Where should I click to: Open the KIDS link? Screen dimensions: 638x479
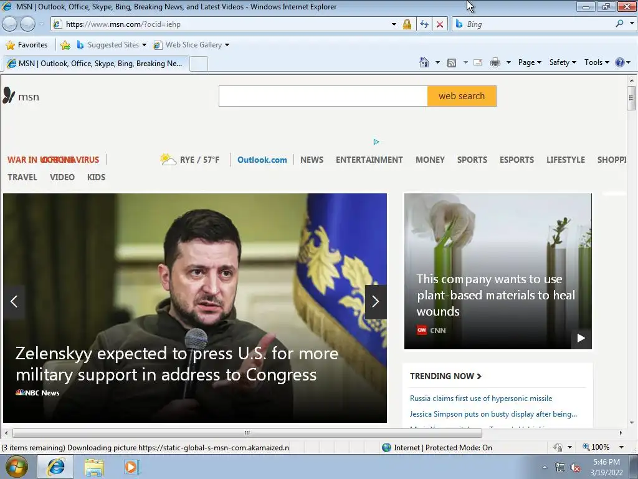coord(96,177)
